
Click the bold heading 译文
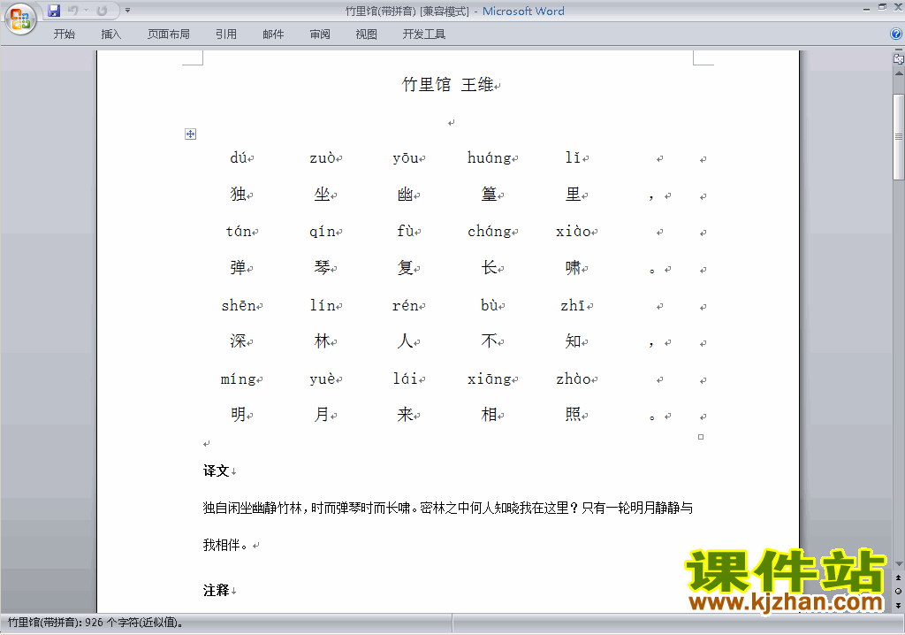[x=216, y=471]
